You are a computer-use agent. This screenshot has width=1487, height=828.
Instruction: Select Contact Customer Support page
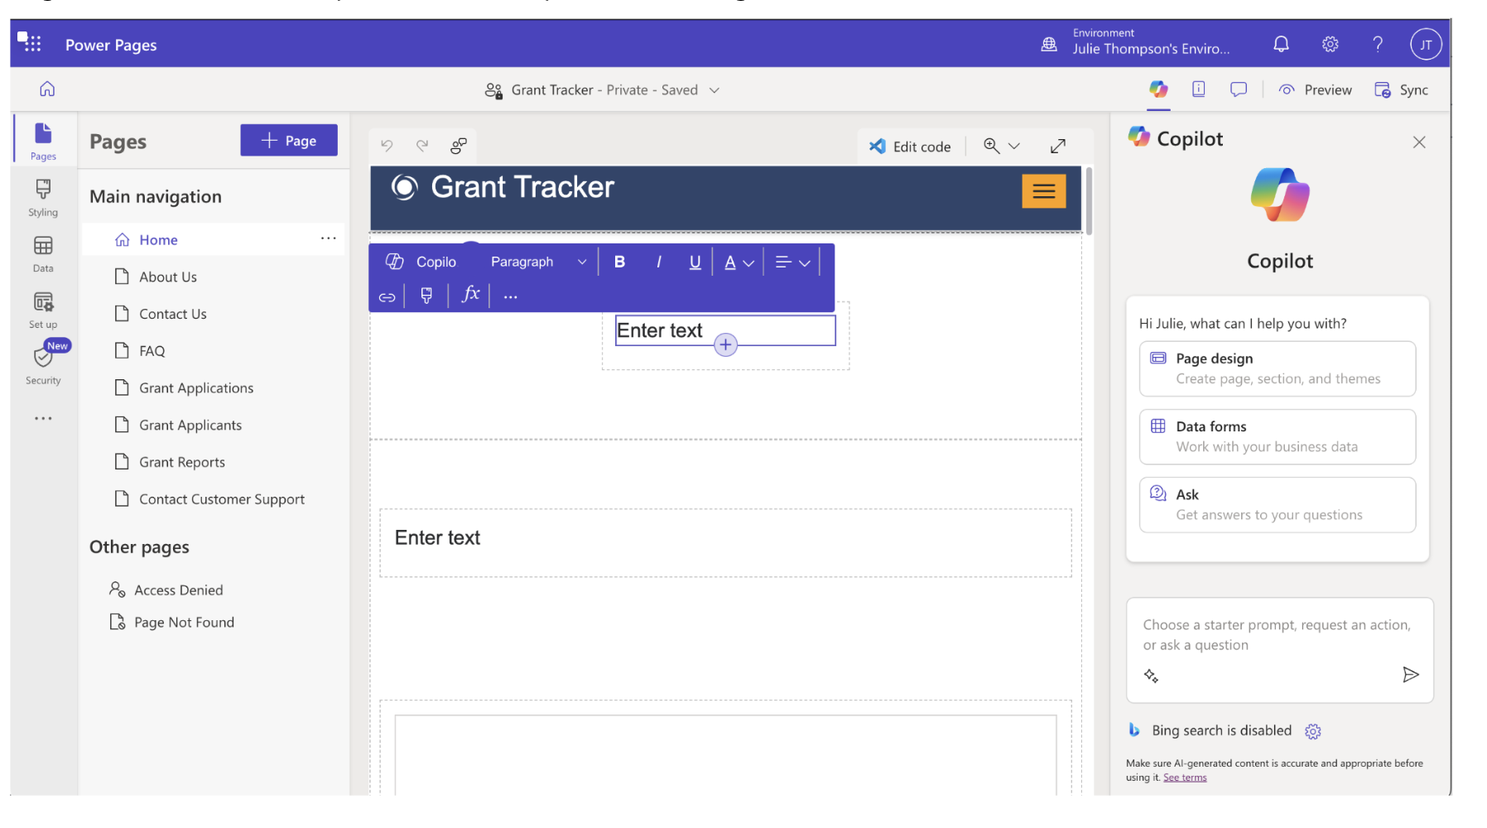[x=222, y=499]
